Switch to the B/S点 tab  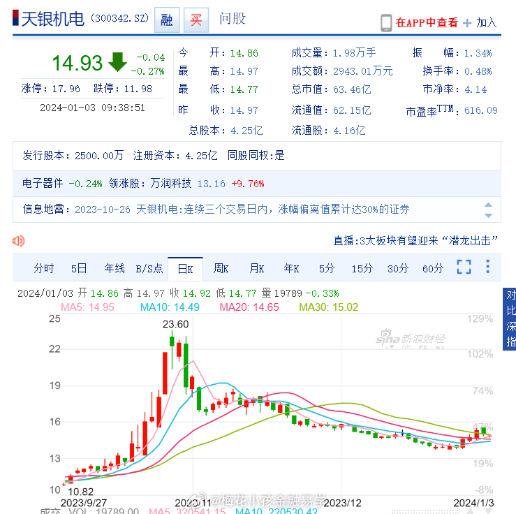pyautogui.click(x=149, y=268)
